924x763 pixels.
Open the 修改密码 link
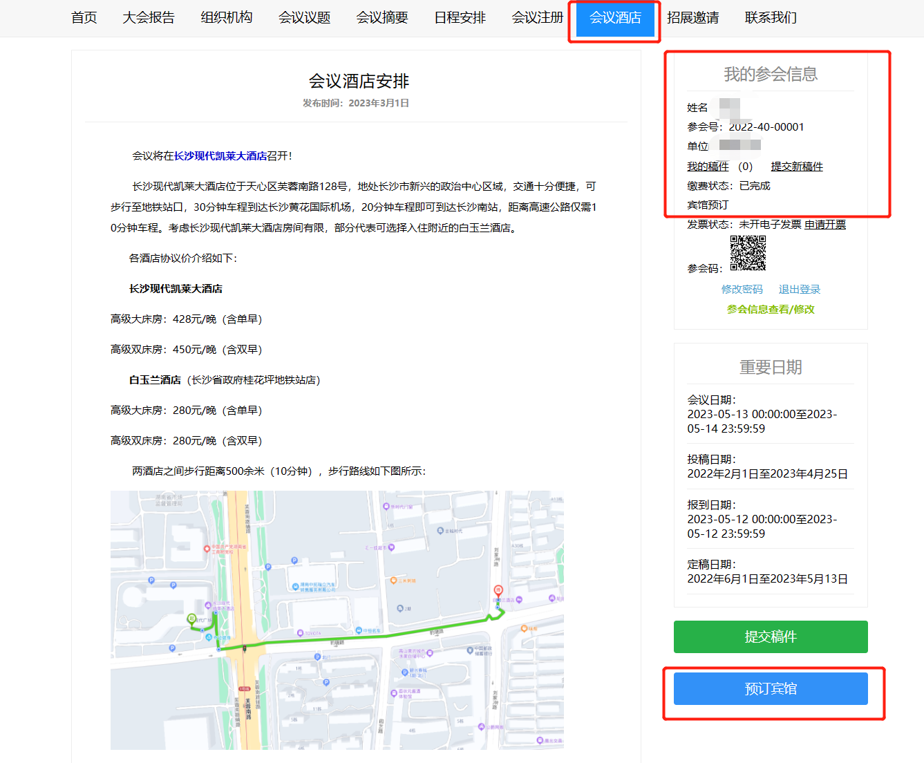tap(742, 290)
